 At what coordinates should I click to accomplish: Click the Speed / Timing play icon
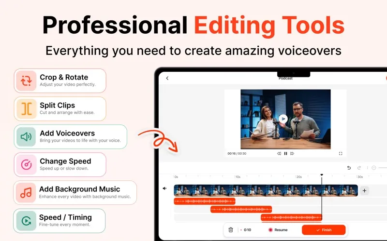pyautogui.click(x=26, y=221)
